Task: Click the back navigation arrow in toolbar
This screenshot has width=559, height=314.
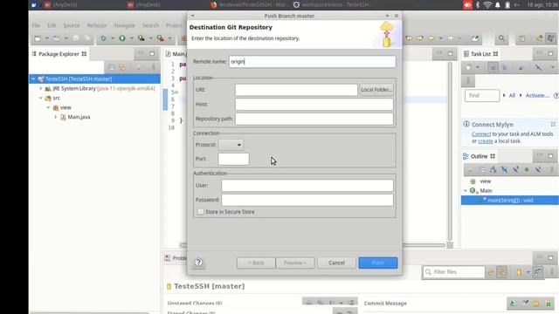Action: pyautogui.click(x=431, y=38)
